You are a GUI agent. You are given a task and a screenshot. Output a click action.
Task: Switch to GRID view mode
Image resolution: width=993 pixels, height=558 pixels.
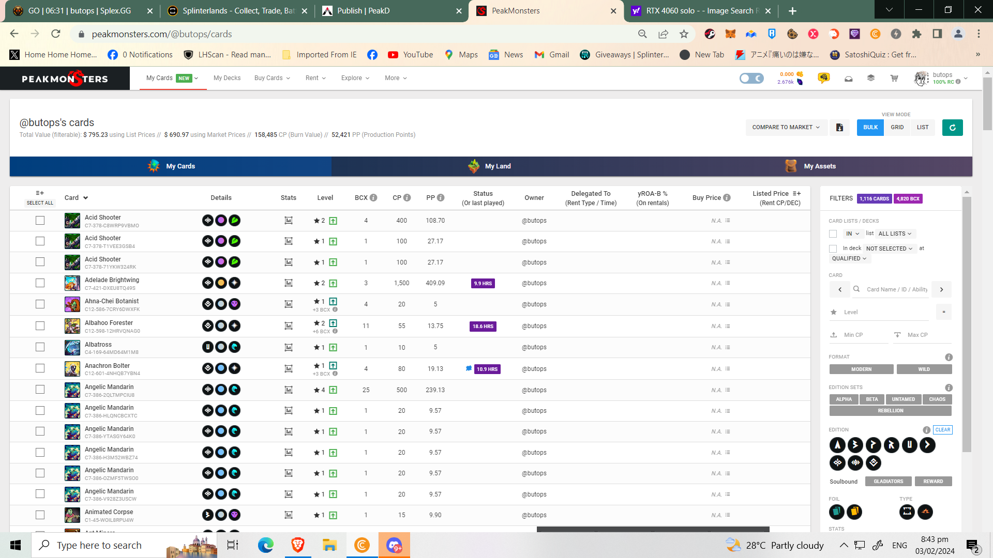897,128
